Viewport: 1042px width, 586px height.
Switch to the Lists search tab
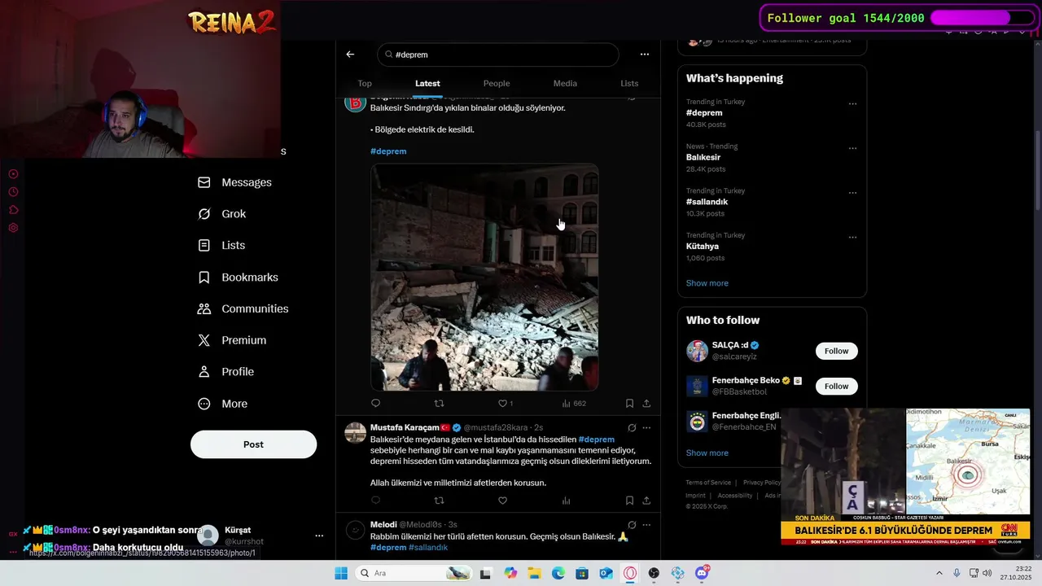click(x=629, y=83)
